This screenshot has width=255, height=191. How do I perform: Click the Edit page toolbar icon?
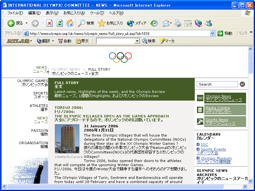188,23
